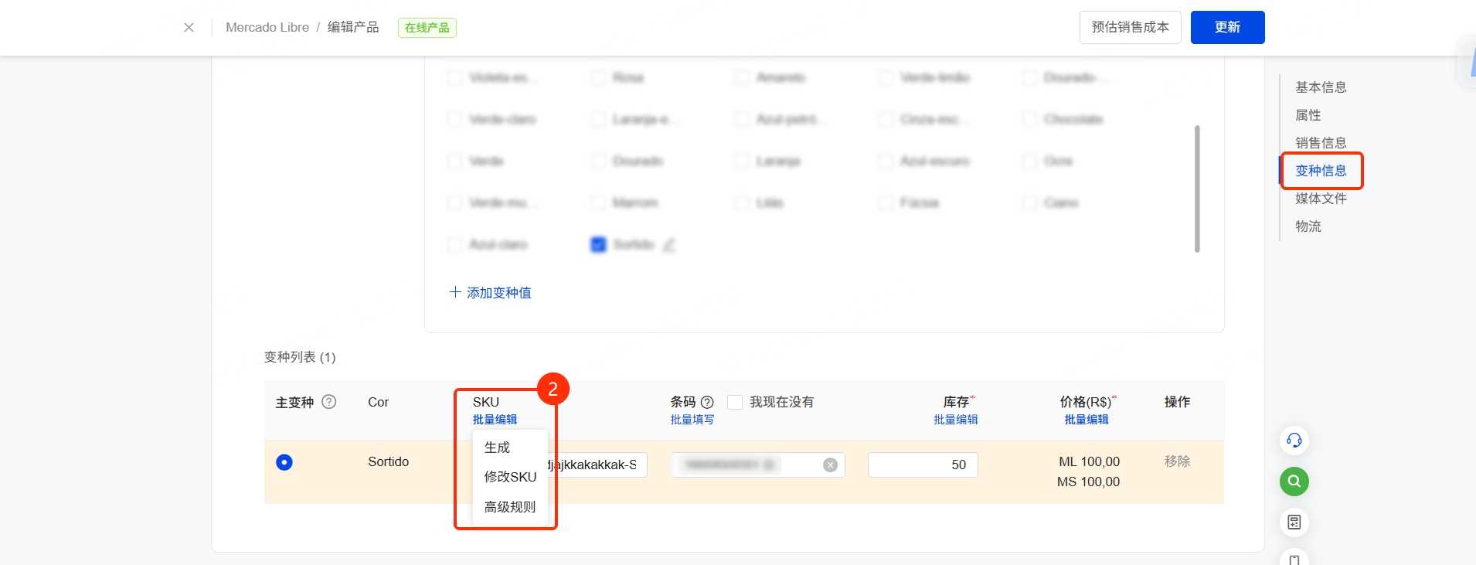Click the color list vertical scrollbar
The width and height of the screenshot is (1476, 565).
(1197, 189)
